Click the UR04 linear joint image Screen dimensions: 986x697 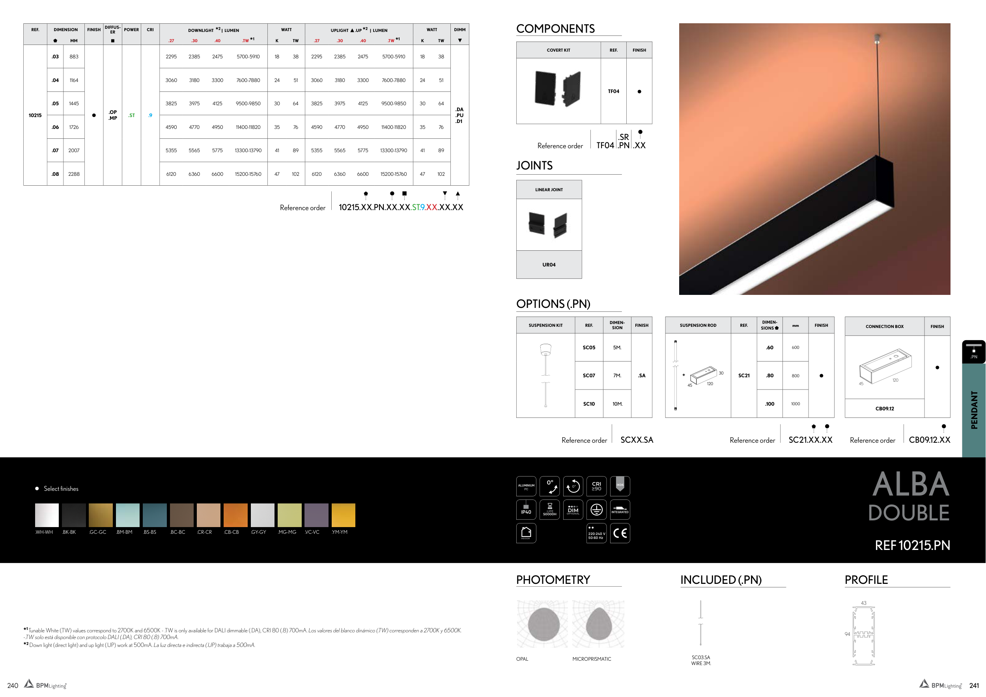[549, 224]
